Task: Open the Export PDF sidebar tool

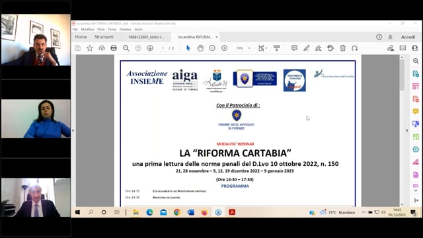Action: pyautogui.click(x=416, y=73)
